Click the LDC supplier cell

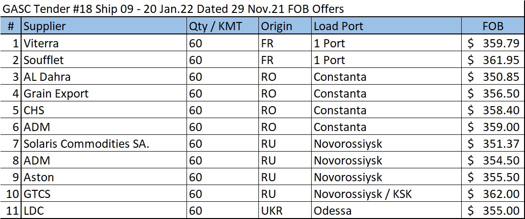(x=35, y=211)
